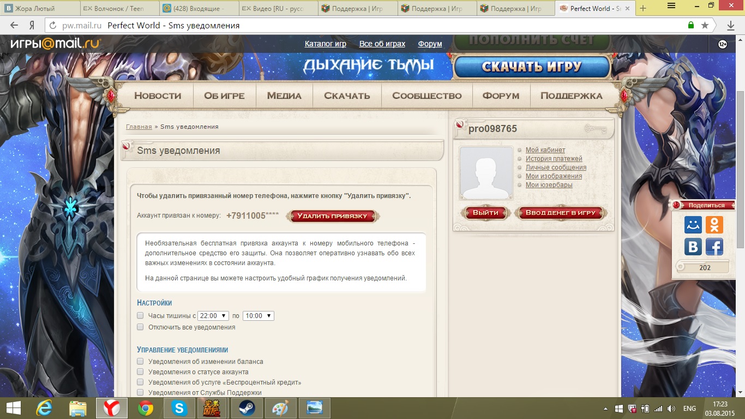Image resolution: width=745 pixels, height=419 pixels.
Task: Share via VKontakte icon
Action: (693, 247)
